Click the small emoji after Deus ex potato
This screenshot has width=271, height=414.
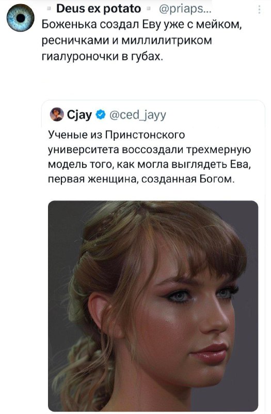point(149,9)
